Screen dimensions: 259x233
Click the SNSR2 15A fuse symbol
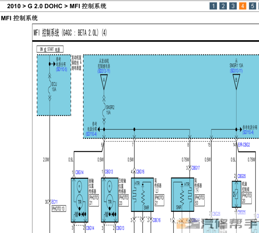pos(104,110)
